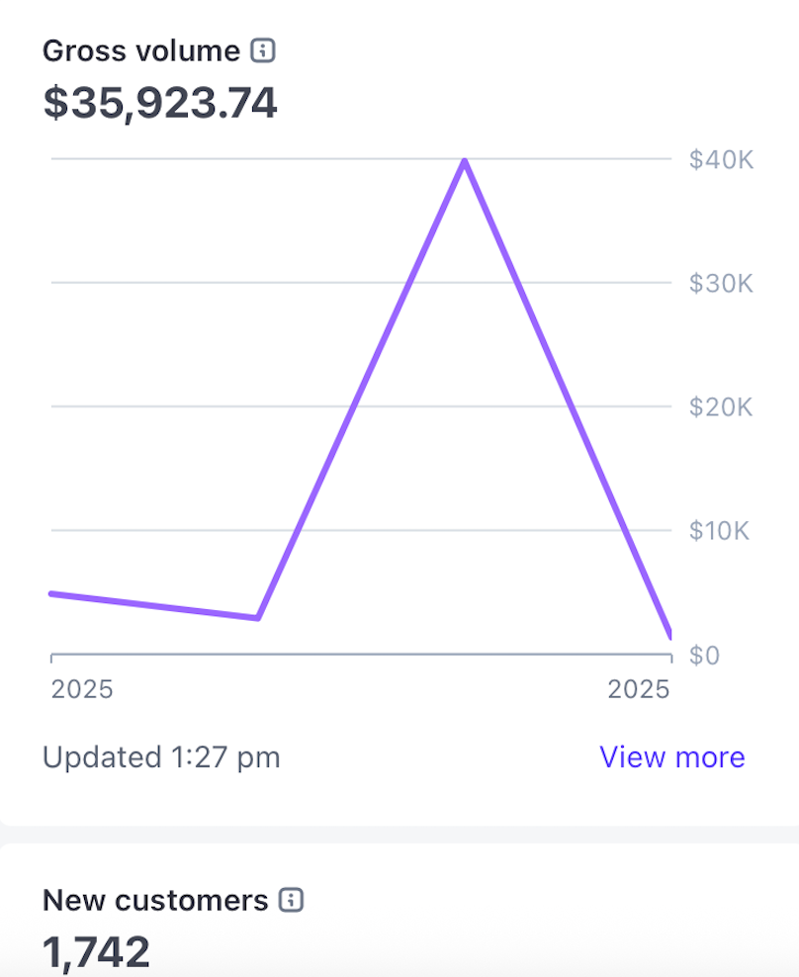Screen dimensions: 799x977
Task: Click the starting point of the purple line
Action: [x=52, y=593]
